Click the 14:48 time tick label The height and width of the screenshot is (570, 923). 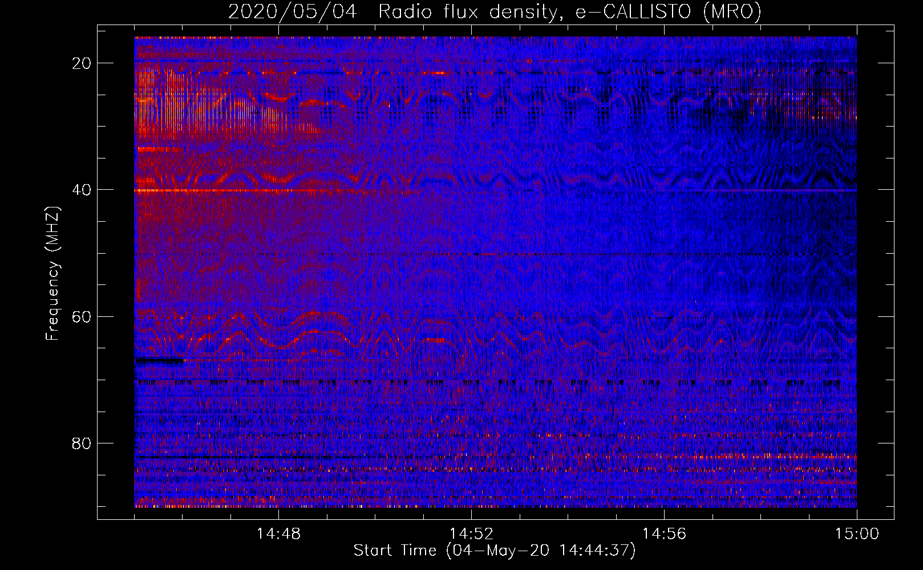[x=278, y=534]
